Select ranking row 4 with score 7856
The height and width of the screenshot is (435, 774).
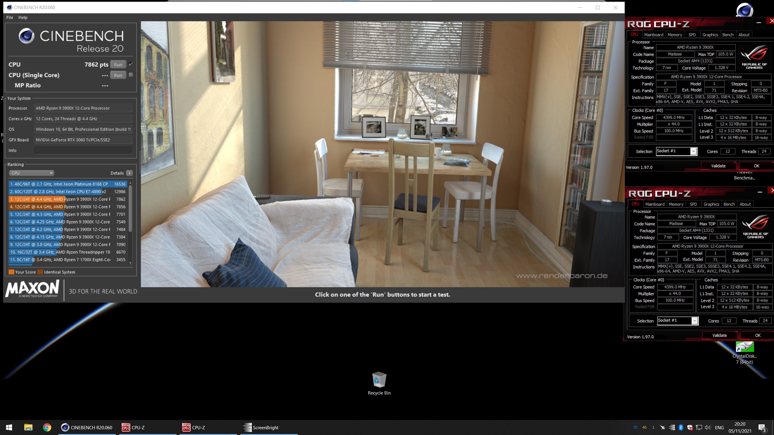coord(68,207)
